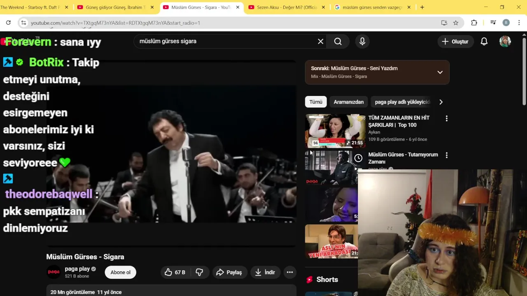Screen dimensions: 527x296
Task: Open a new browser tab
Action: click(422, 7)
